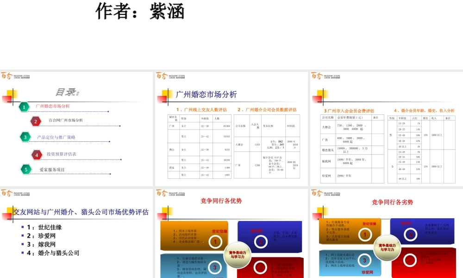
Task: Click 珍爱网 label on the 各劣势 slide
Action: tap(367, 272)
